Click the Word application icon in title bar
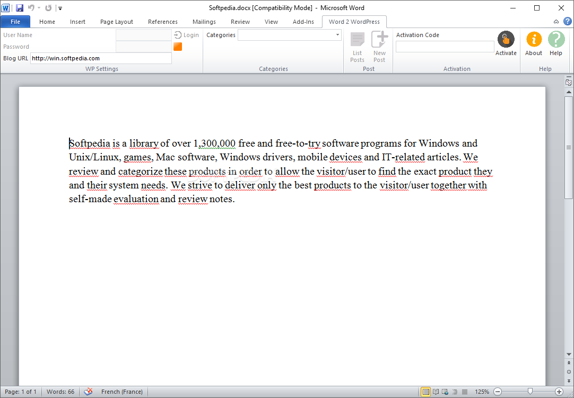Image resolution: width=574 pixels, height=398 pixels. pyautogui.click(x=5, y=7)
